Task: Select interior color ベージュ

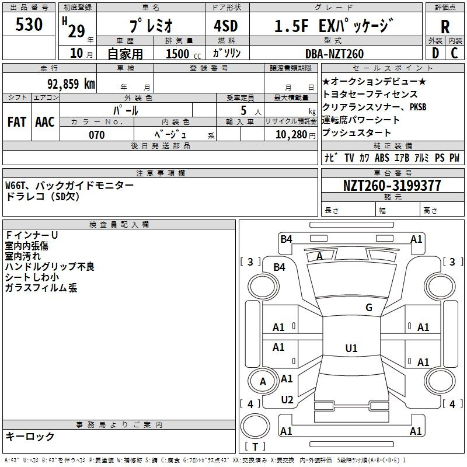Action: click(x=170, y=135)
